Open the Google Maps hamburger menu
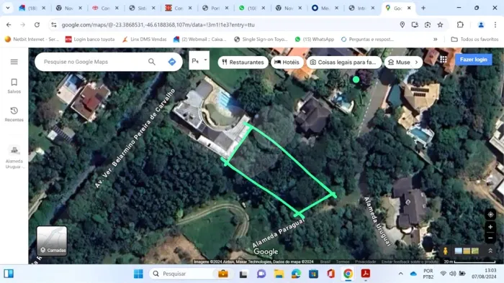Screen dimensions: 504x283 [x=14, y=62]
